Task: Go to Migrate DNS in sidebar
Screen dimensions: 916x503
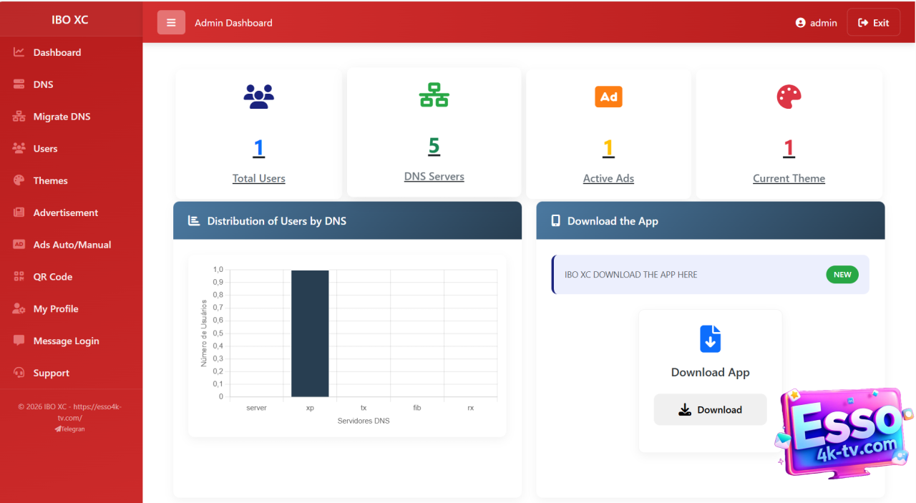Action: pyautogui.click(x=62, y=117)
